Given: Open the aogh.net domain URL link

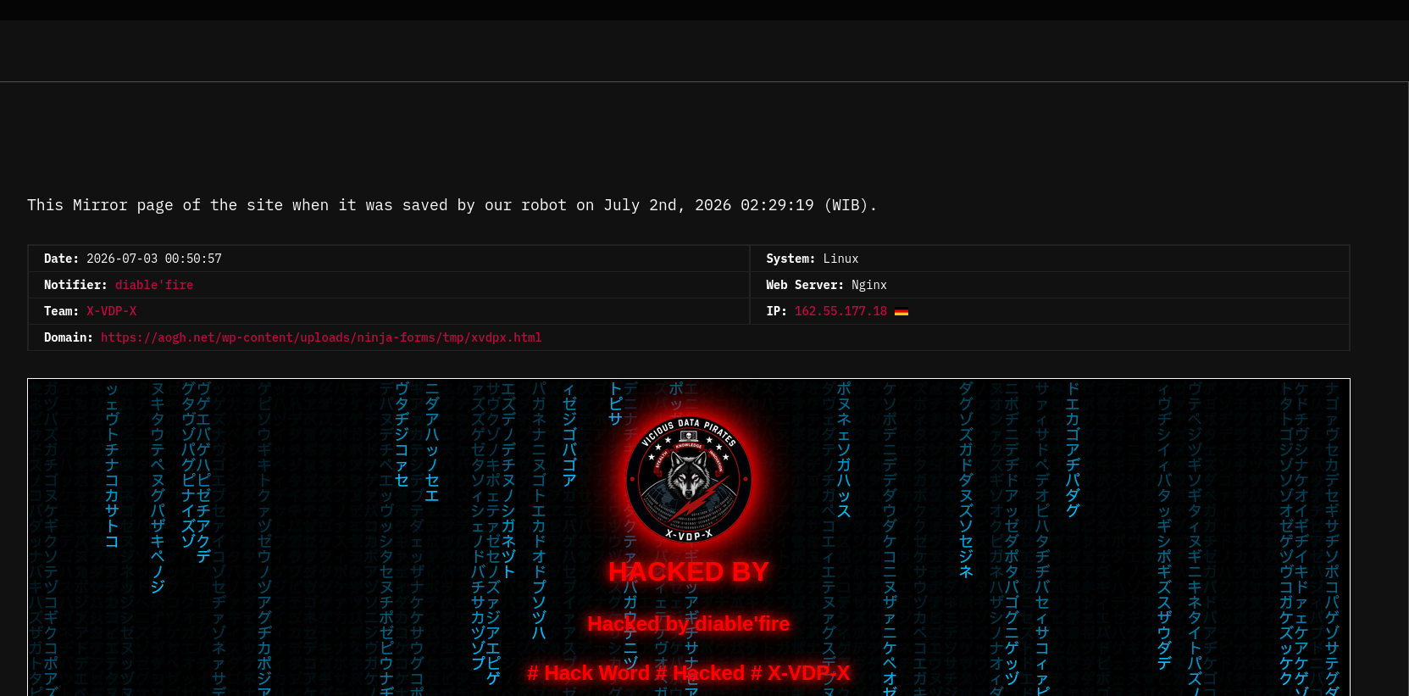Looking at the screenshot, I should (321, 337).
